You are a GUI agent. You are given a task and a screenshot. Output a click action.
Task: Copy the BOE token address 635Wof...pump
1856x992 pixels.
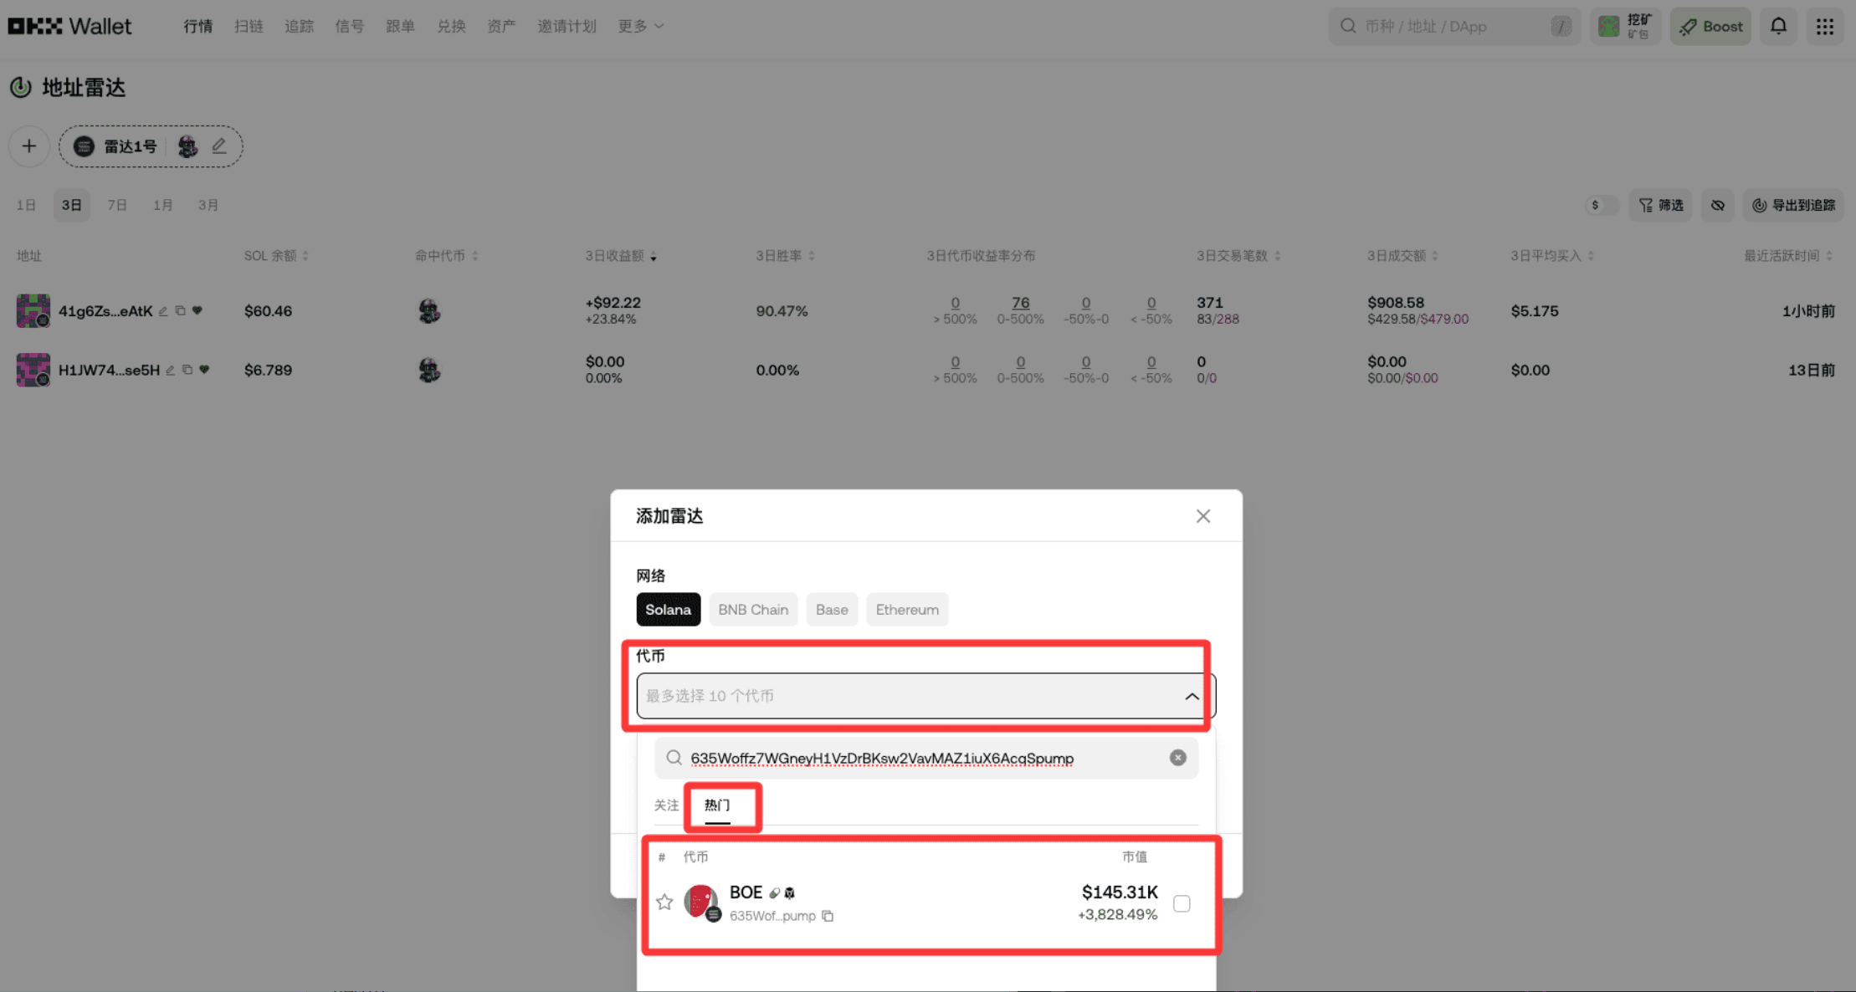[828, 916]
